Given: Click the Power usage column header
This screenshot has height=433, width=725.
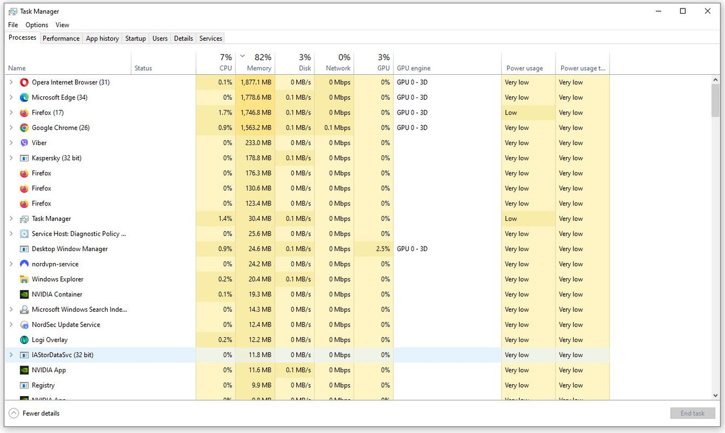Looking at the screenshot, I should click(x=528, y=63).
